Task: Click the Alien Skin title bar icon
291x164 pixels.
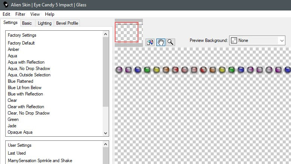Action: coord(6,5)
